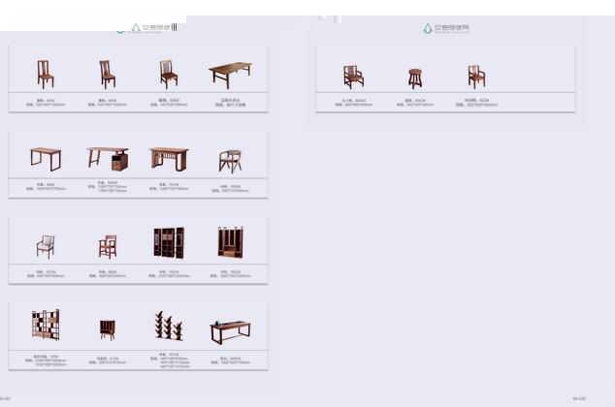Select the small bookshelf on legs

click(107, 329)
